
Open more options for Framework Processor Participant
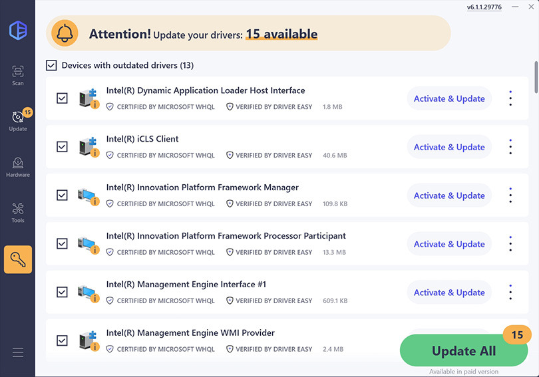pyautogui.click(x=510, y=244)
